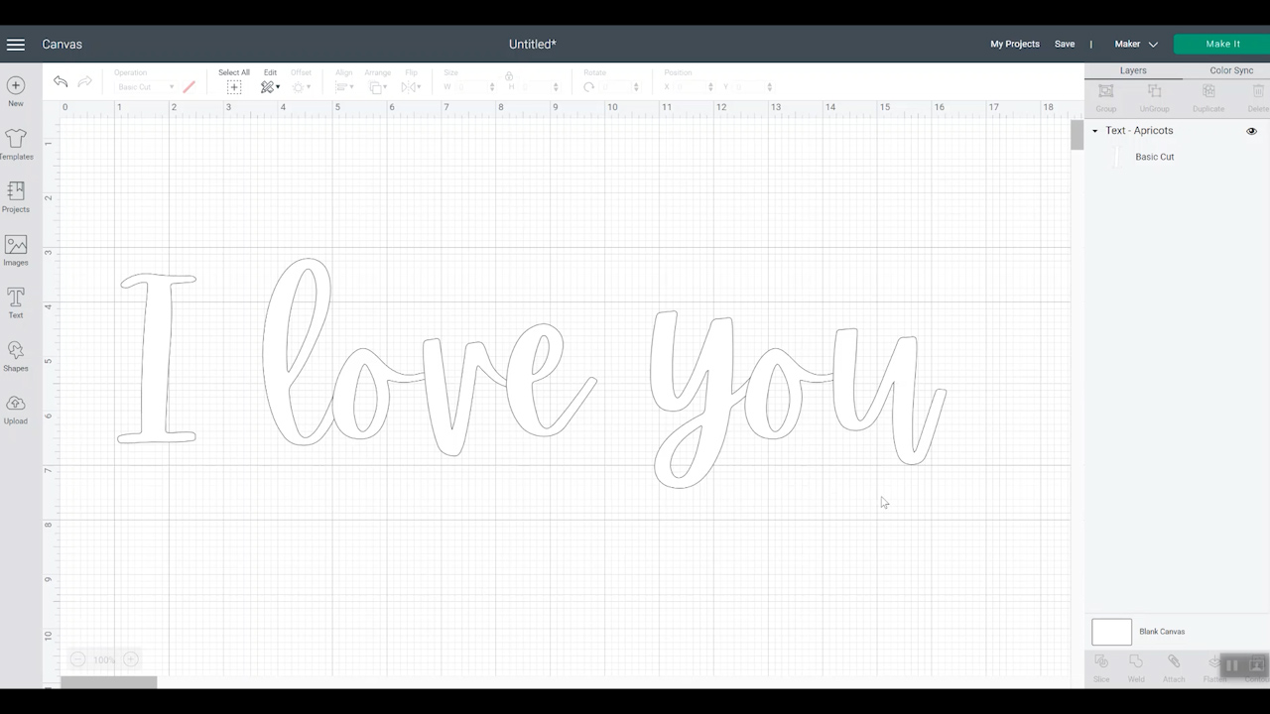Open My Projects
This screenshot has height=714, width=1270.
[1015, 44]
